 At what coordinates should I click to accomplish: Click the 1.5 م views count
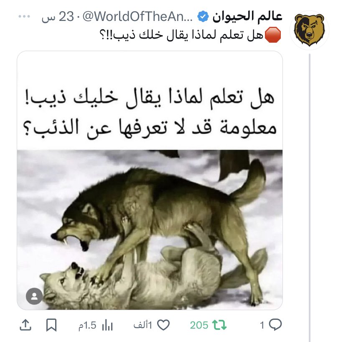(x=87, y=325)
